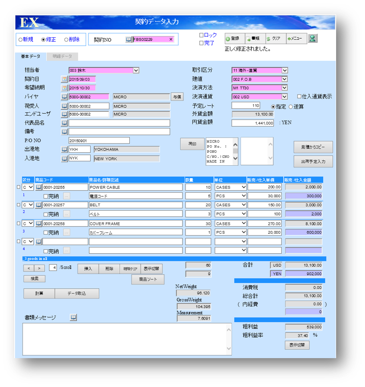Open product lookup on empty row 4
This screenshot has width=365, height=387.
(39, 241)
